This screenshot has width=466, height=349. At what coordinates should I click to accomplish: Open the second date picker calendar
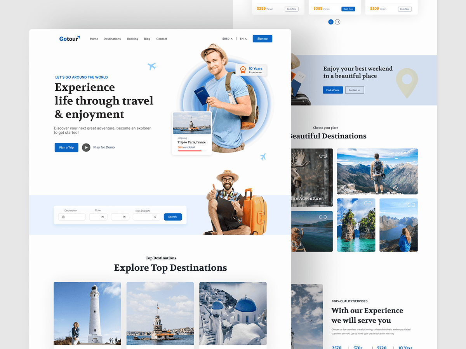click(x=124, y=217)
